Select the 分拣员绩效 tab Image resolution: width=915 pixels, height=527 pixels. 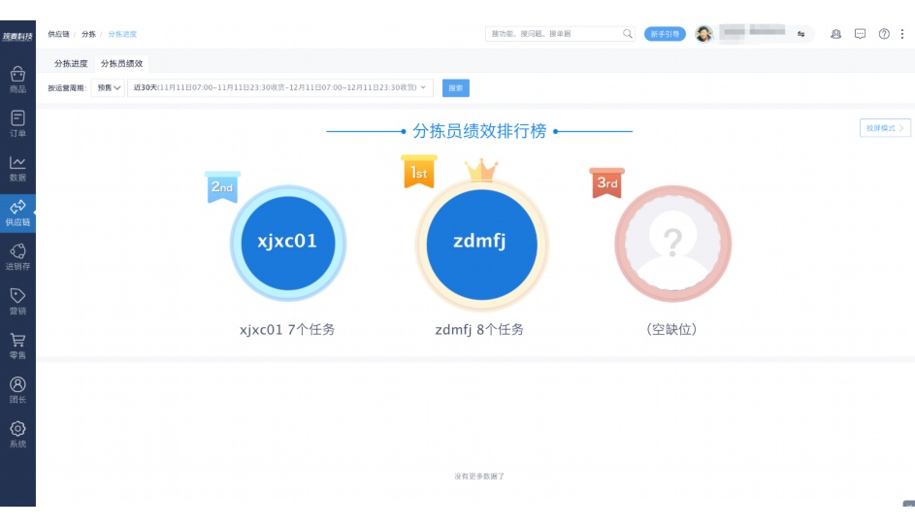tap(121, 63)
